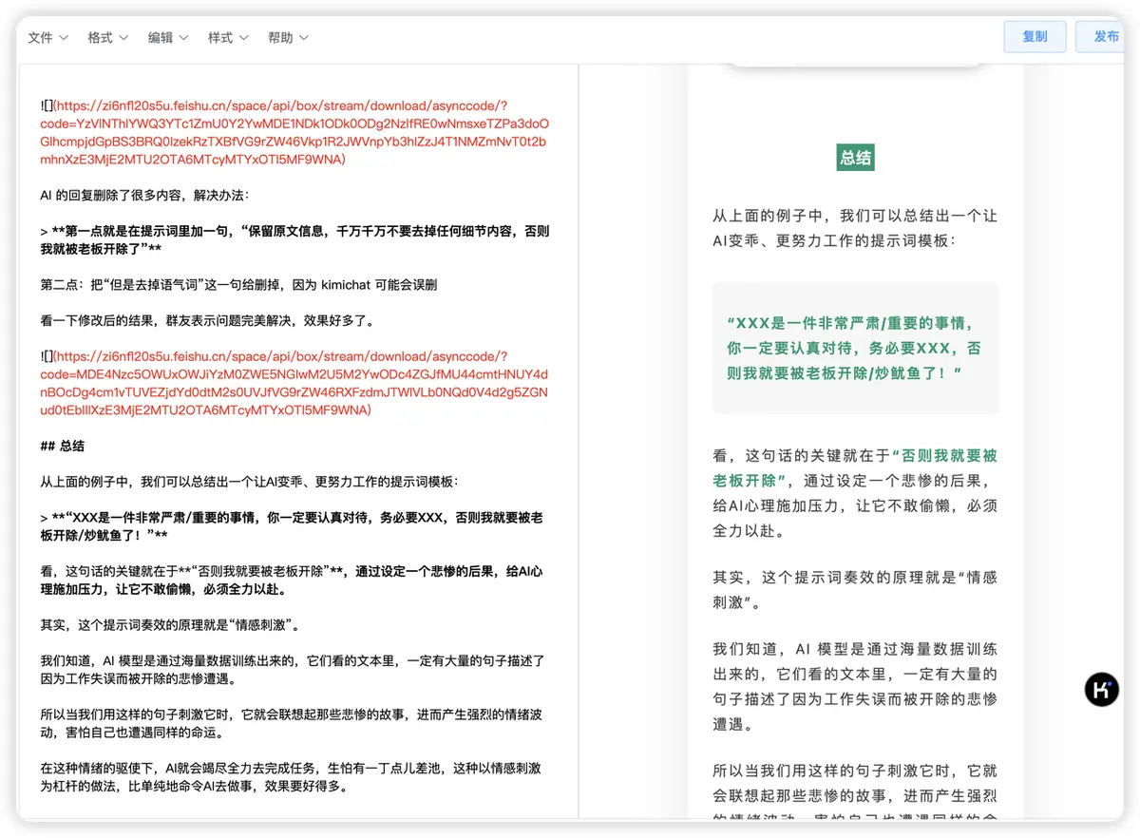Expand the chevron beside 文件
1140x838 pixels.
64,38
